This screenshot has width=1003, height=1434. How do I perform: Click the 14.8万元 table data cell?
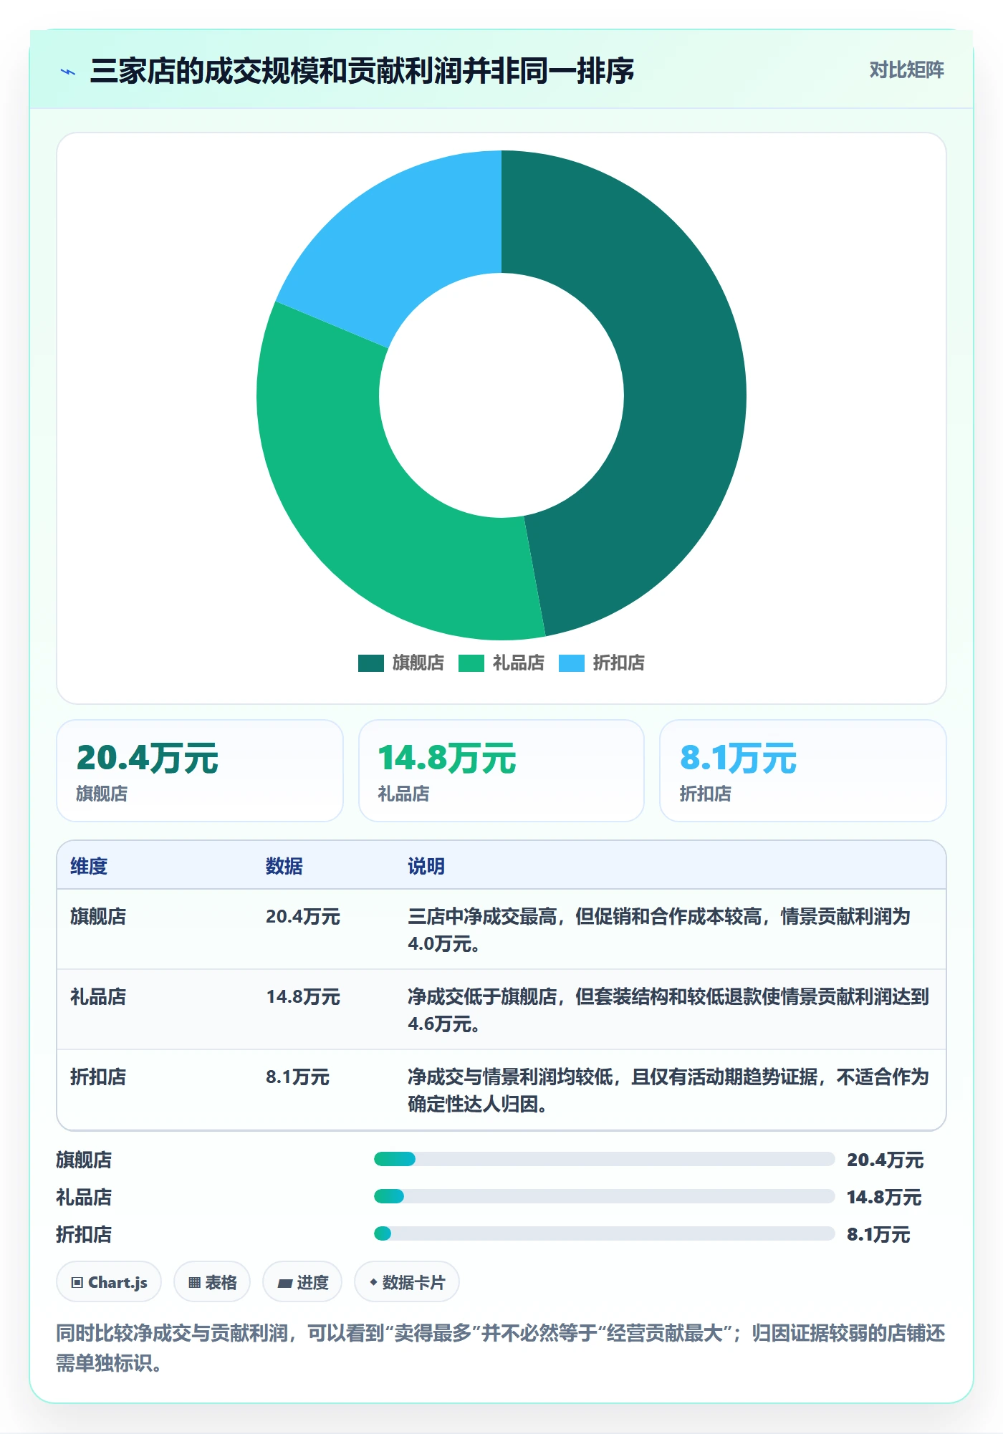[x=303, y=996]
